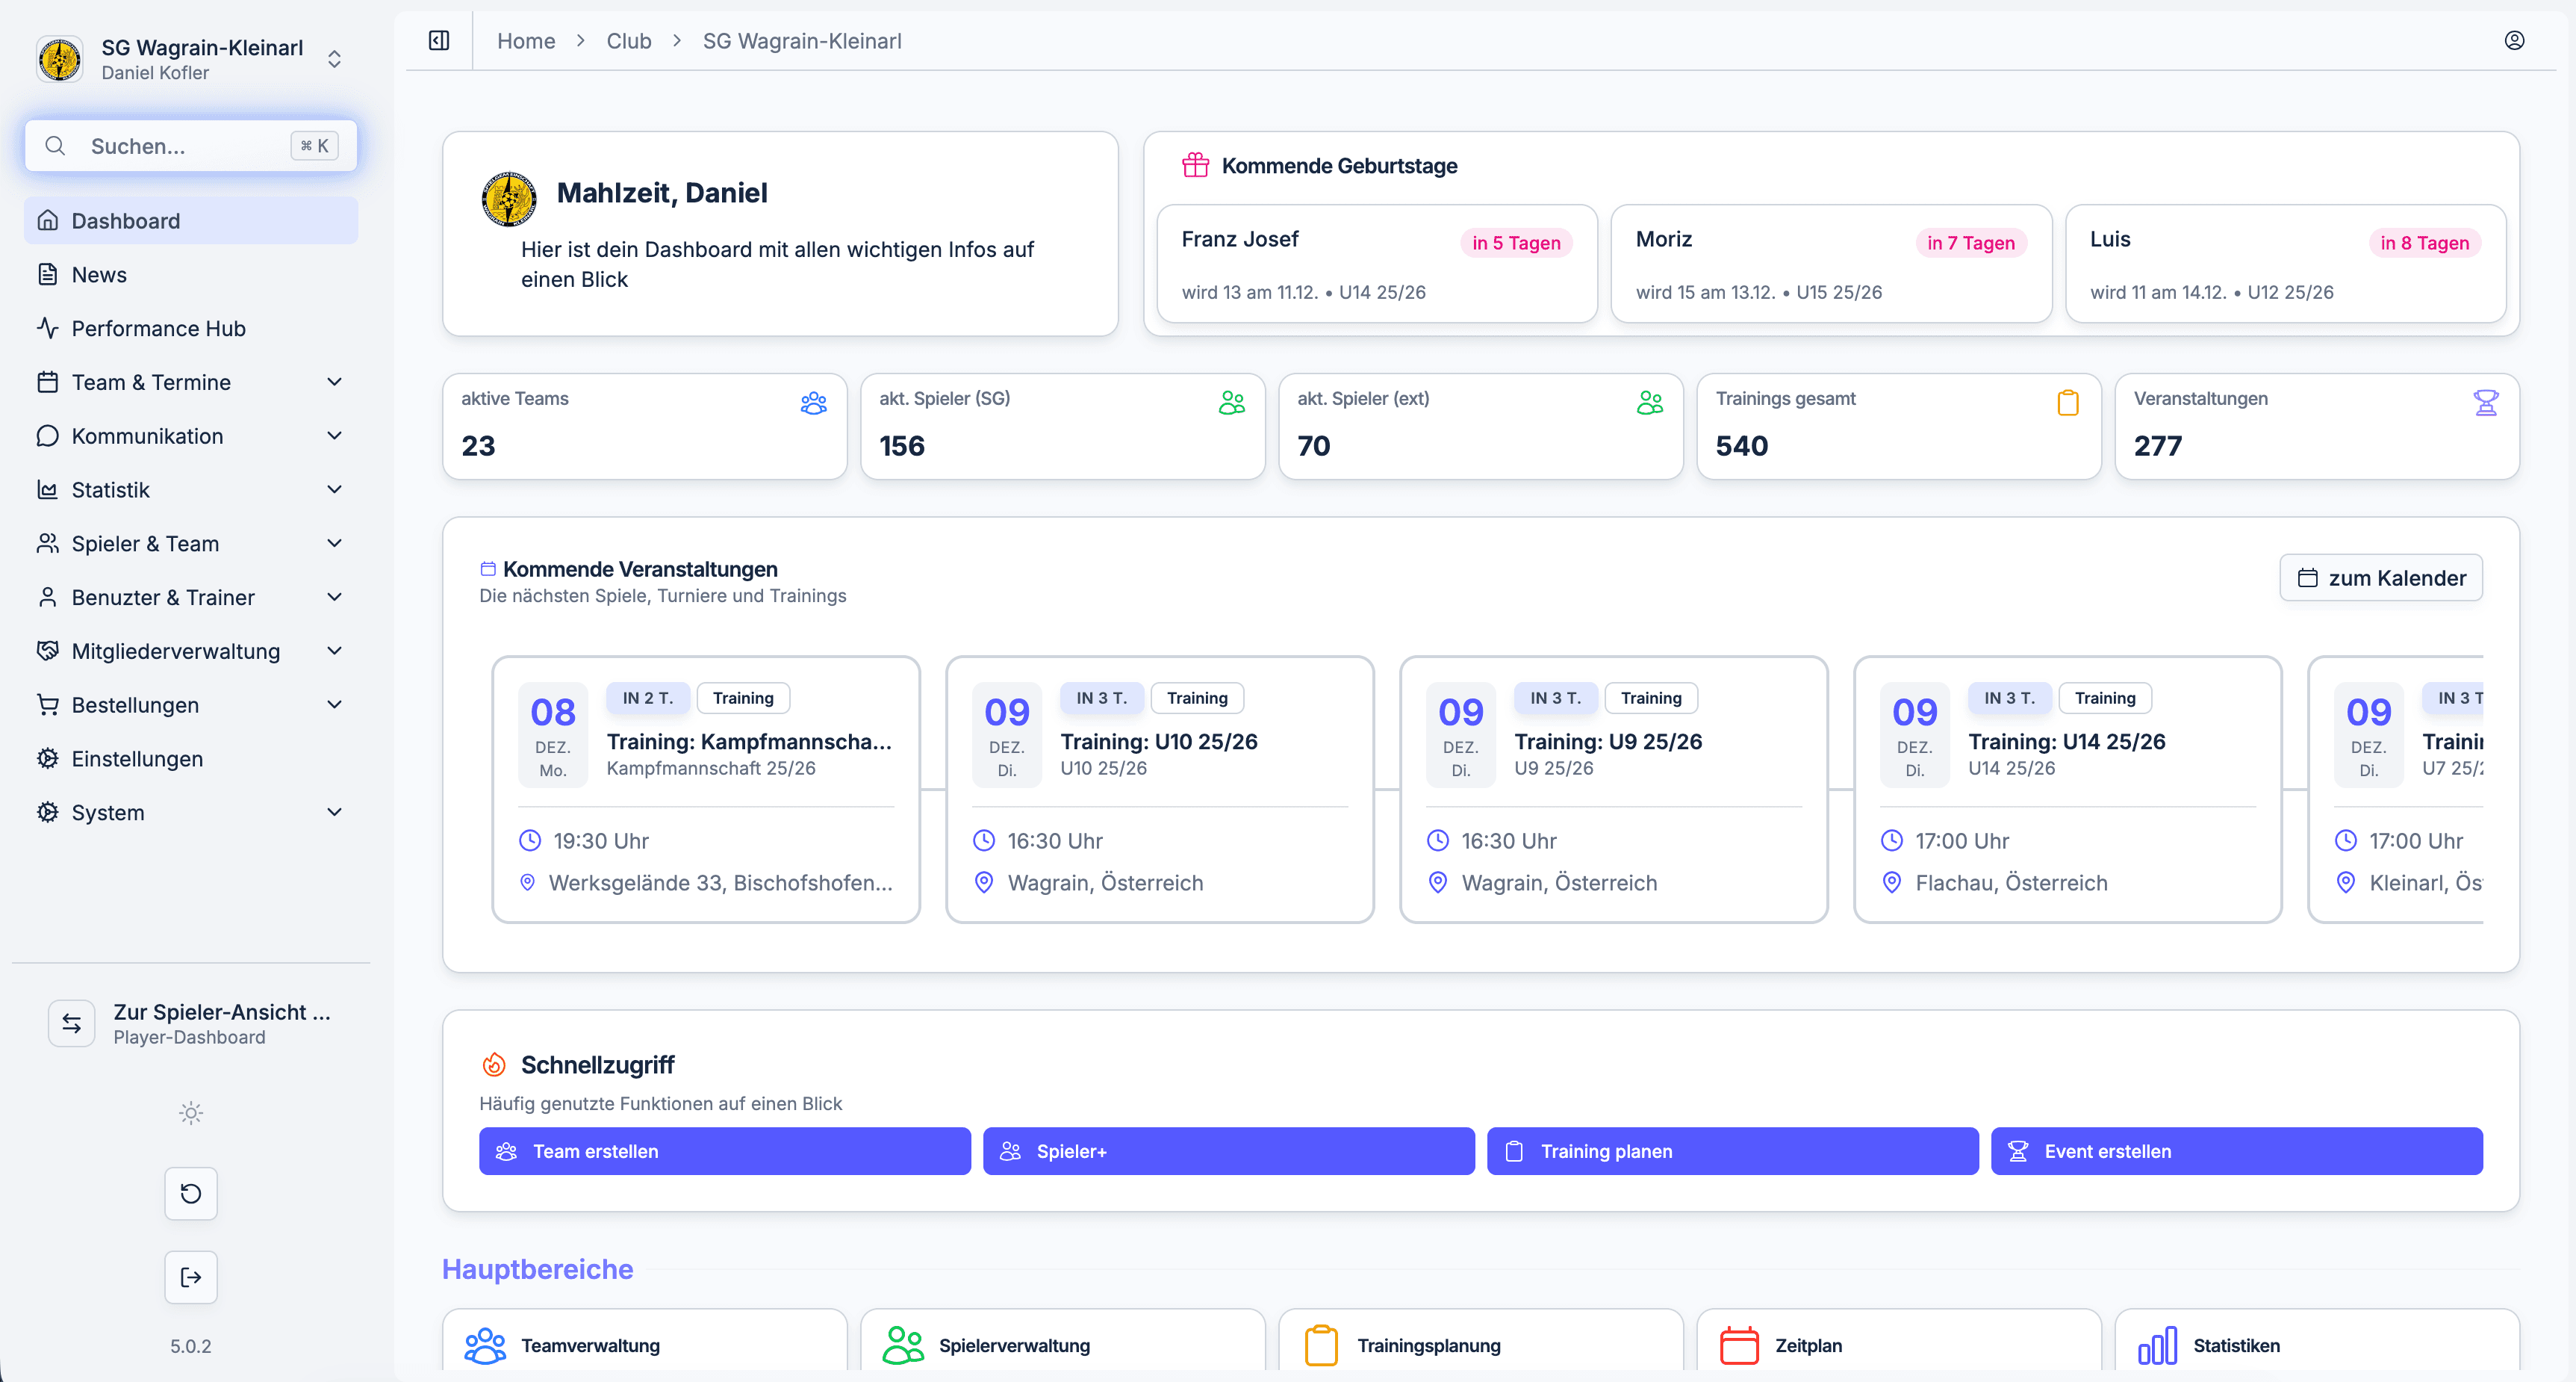Click the Zeitplan calendar icon
This screenshot has width=2576, height=1382.
[x=1739, y=1346]
